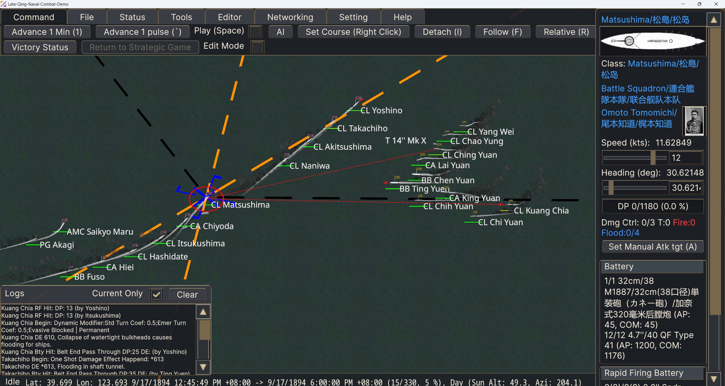Click the speed value input showing 12
This screenshot has height=386, width=725.
pyautogui.click(x=686, y=158)
